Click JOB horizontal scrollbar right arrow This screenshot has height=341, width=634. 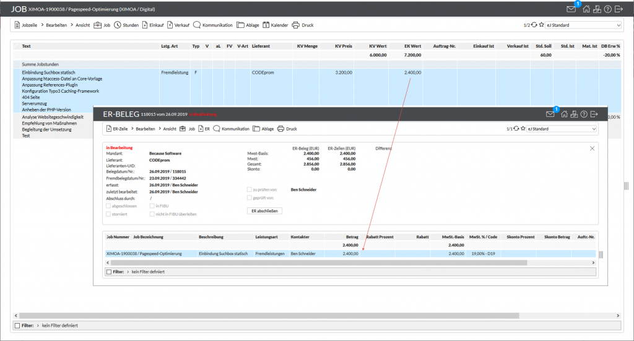(x=618, y=316)
